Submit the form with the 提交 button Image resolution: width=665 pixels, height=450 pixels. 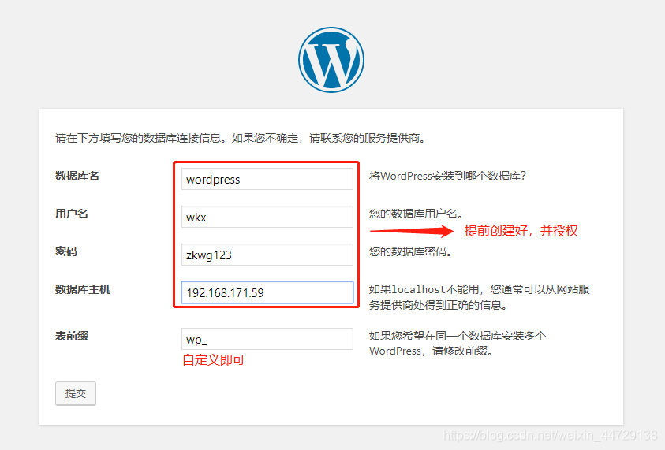(x=76, y=393)
